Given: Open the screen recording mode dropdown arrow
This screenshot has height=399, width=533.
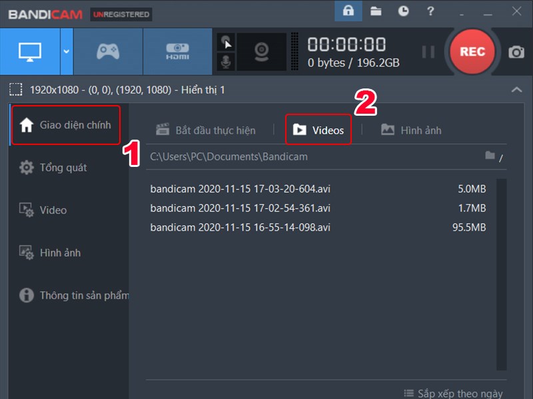Looking at the screenshot, I should [x=67, y=52].
